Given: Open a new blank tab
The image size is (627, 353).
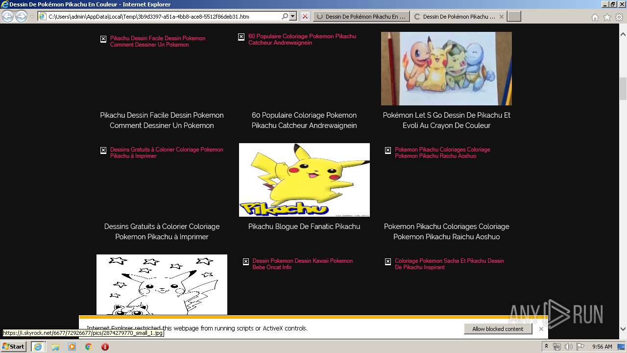Looking at the screenshot, I should (x=514, y=16).
